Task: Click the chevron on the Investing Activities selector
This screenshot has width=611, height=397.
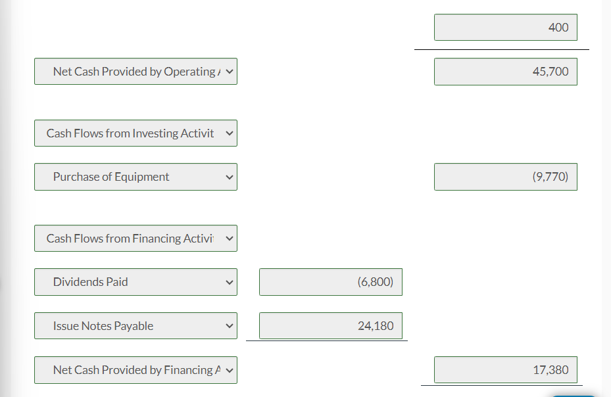Action: tap(230, 133)
